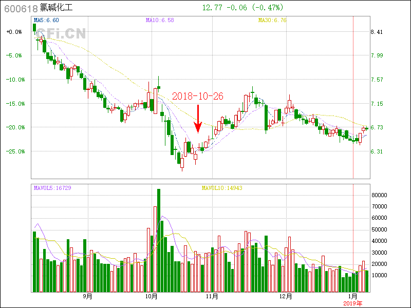Click the 11月 month axis label
The width and height of the screenshot is (411, 308).
pyautogui.click(x=212, y=296)
